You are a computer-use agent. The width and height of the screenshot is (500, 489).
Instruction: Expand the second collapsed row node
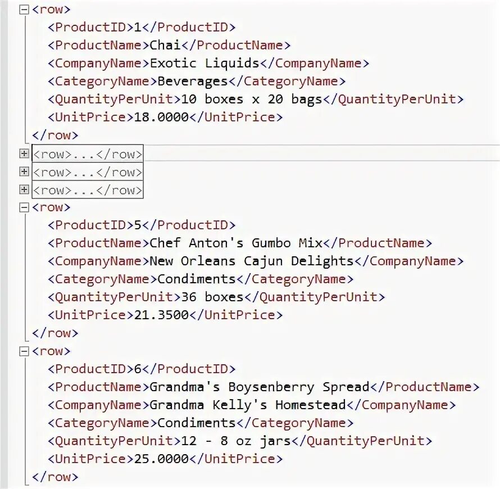point(24,171)
